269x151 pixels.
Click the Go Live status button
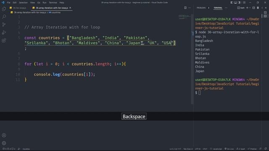(x=229, y=149)
